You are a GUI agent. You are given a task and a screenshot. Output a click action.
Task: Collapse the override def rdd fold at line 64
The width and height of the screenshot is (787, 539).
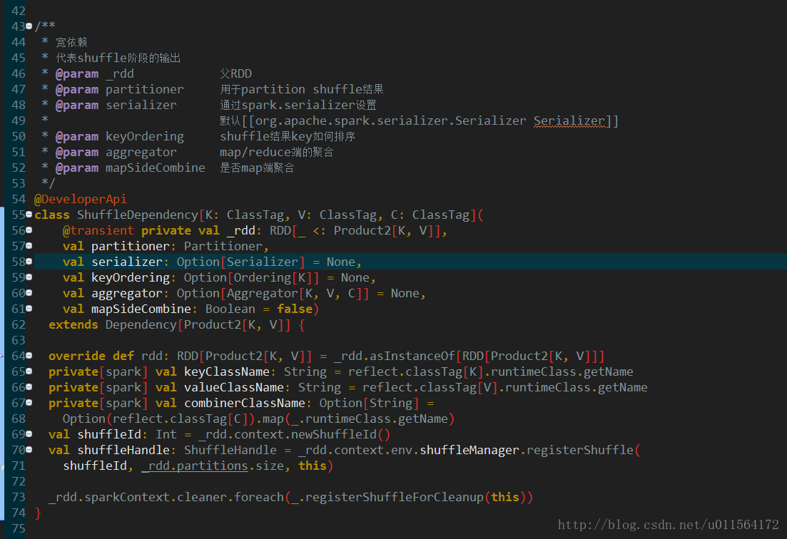click(29, 356)
